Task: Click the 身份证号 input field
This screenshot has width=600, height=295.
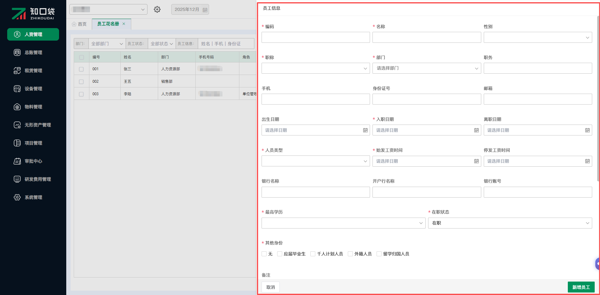Action: 427,99
